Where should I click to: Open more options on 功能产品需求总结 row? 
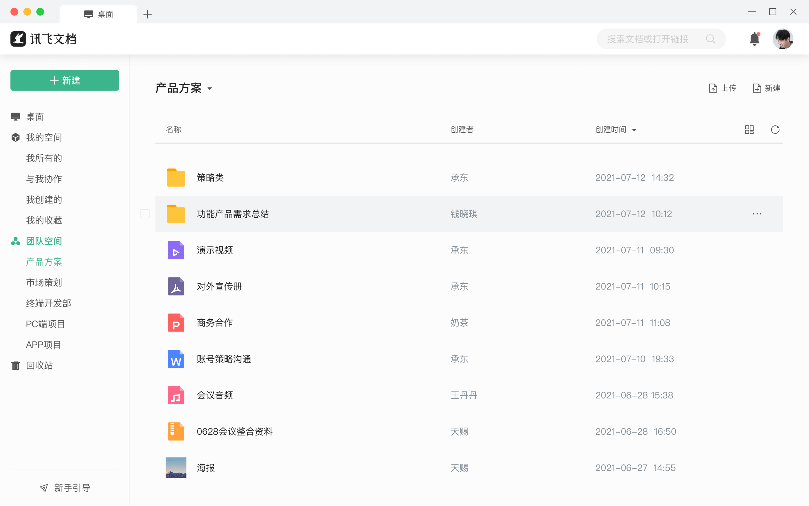coord(757,213)
